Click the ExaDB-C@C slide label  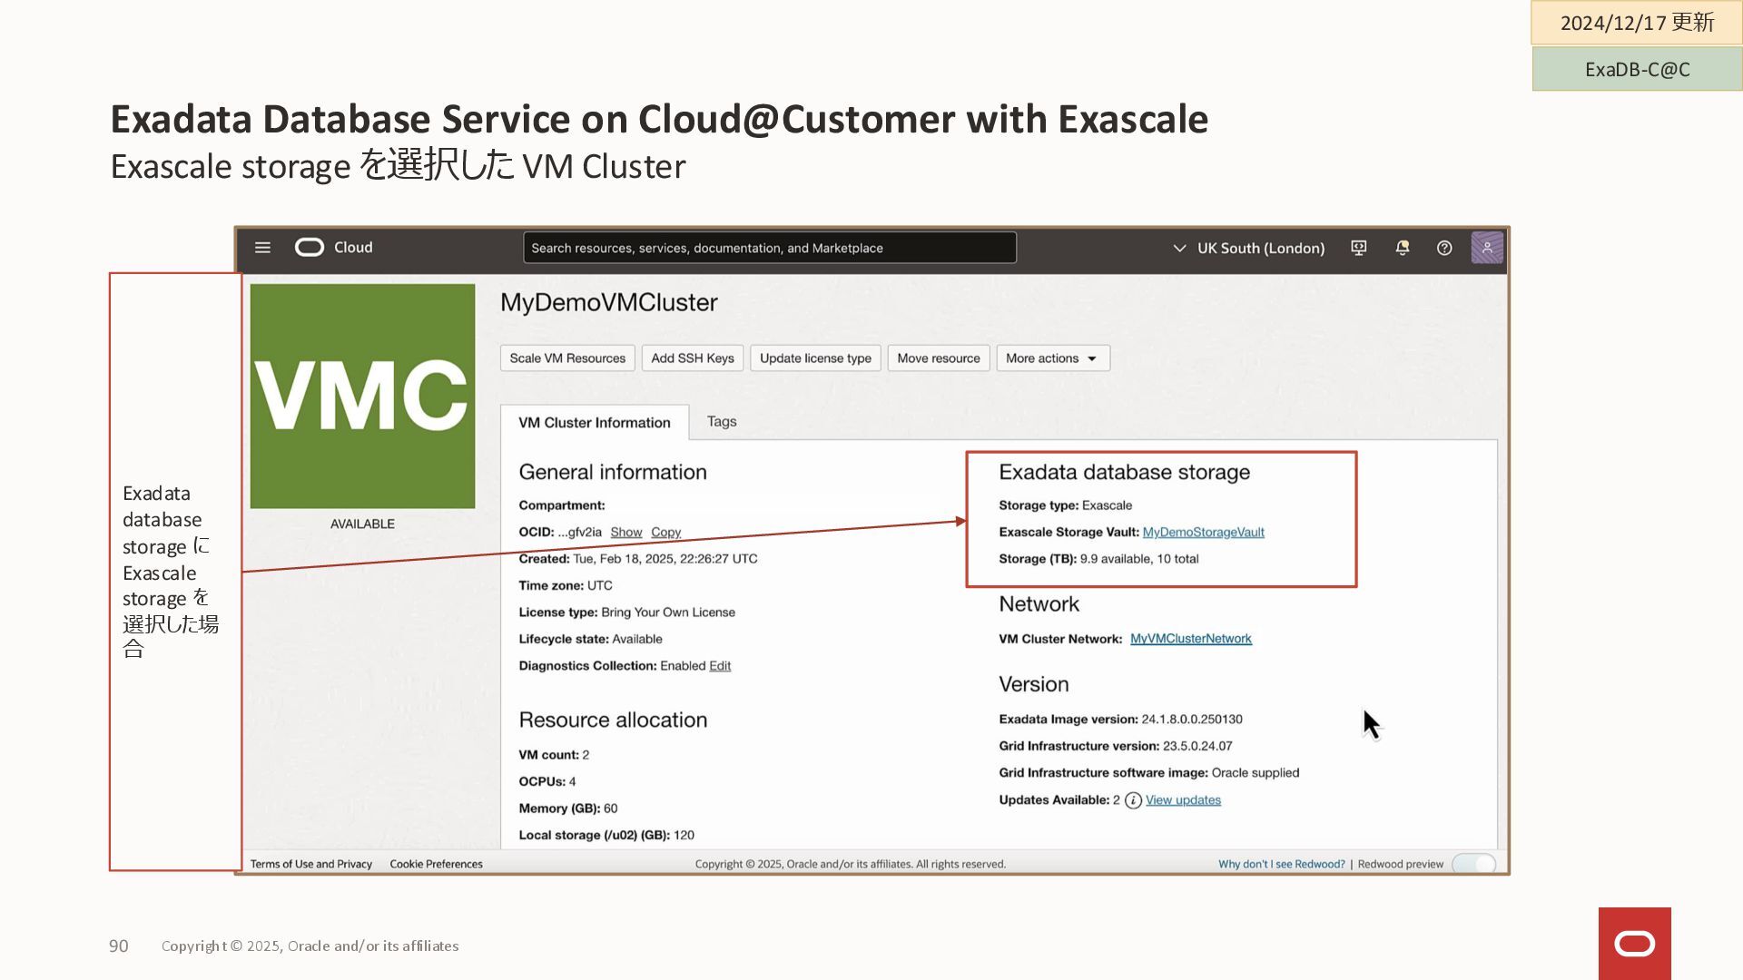[1637, 69]
